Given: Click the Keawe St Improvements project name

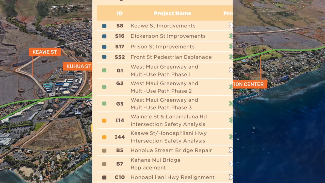Looking at the screenshot, I should 163,26.
